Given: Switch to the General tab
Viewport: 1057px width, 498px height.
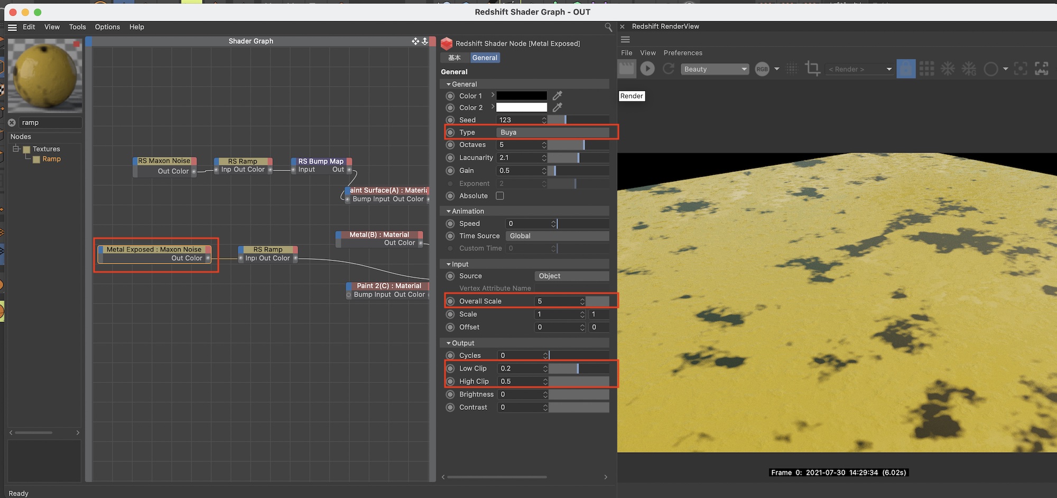Looking at the screenshot, I should click(x=485, y=58).
